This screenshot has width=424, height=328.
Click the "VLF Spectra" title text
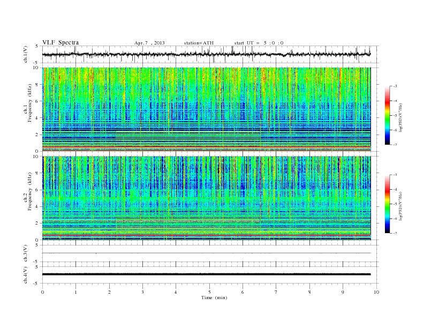click(x=60, y=42)
